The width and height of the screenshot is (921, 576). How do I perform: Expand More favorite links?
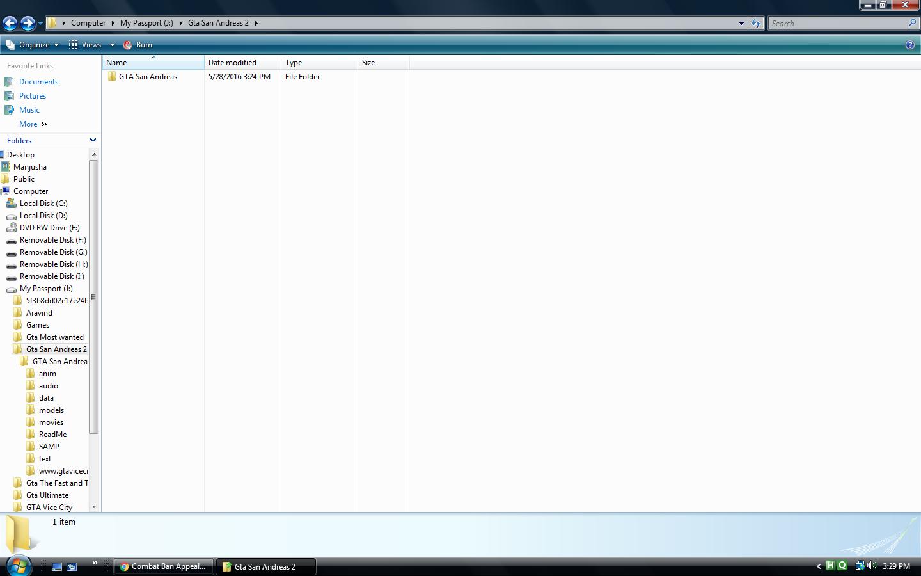[33, 124]
